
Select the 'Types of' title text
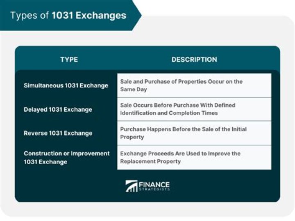(29, 16)
